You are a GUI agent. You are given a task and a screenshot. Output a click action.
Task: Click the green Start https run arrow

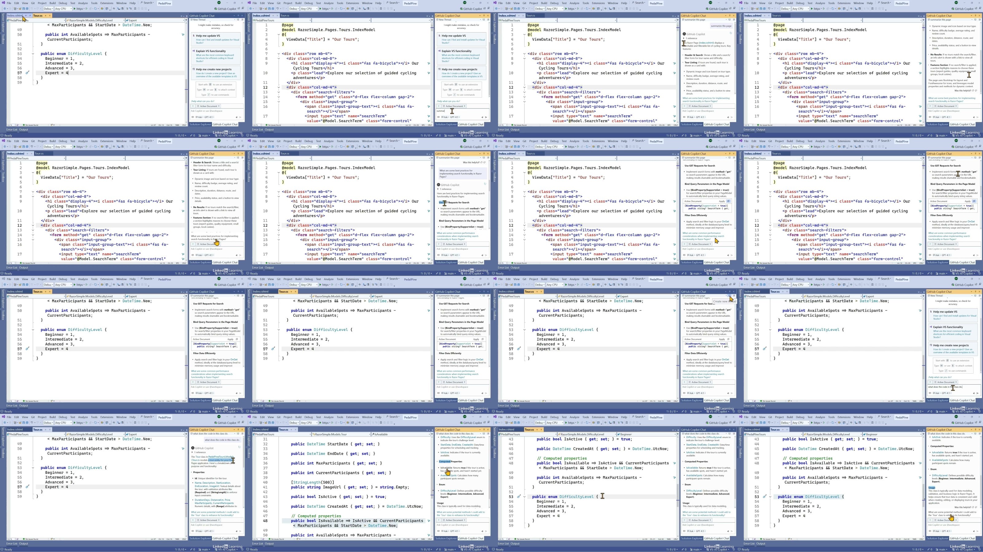(x=75, y=8)
